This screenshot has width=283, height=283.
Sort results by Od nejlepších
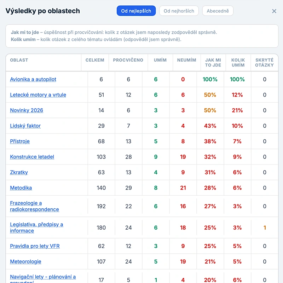(x=136, y=11)
